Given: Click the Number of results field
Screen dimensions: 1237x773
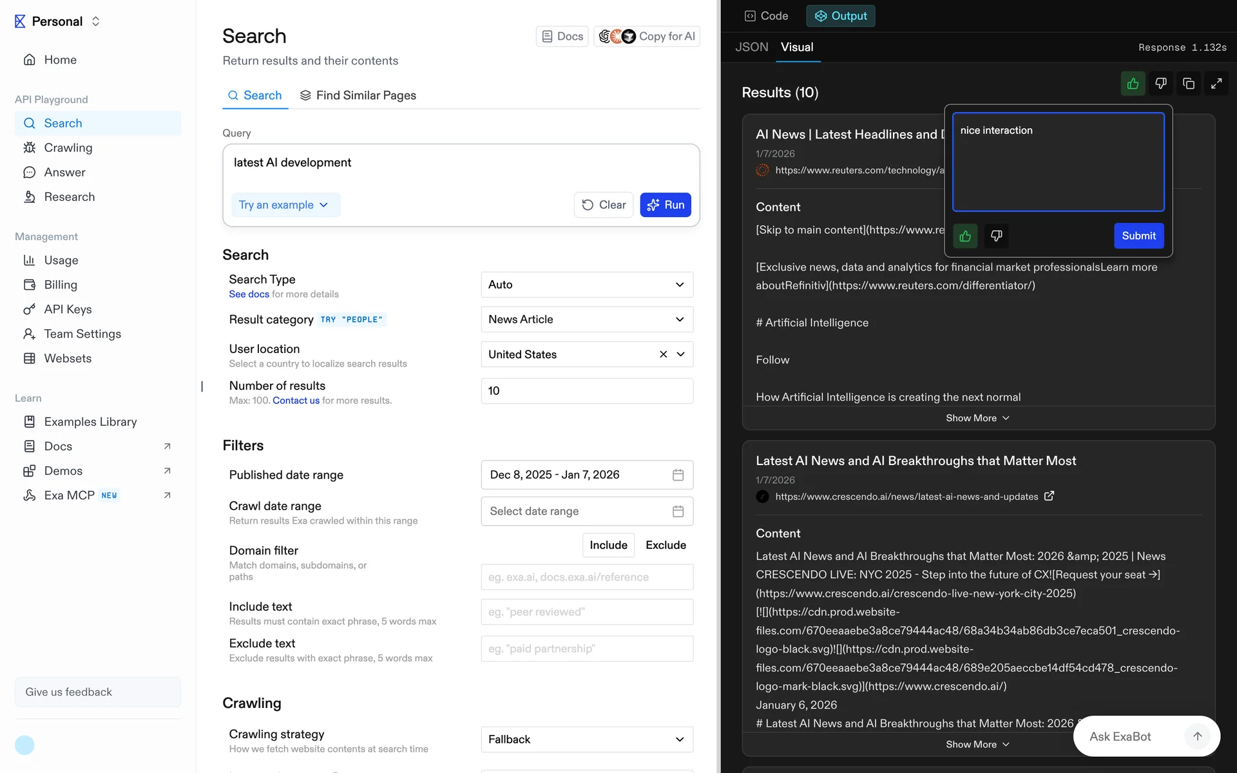Looking at the screenshot, I should 586,391.
